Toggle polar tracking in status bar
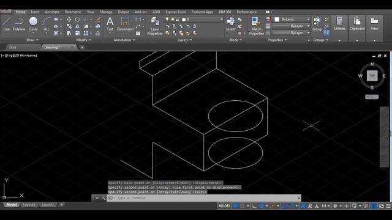 pyautogui.click(x=262, y=206)
